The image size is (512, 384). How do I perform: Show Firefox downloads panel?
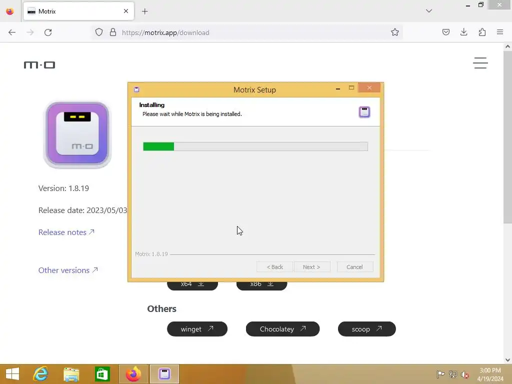tap(463, 32)
